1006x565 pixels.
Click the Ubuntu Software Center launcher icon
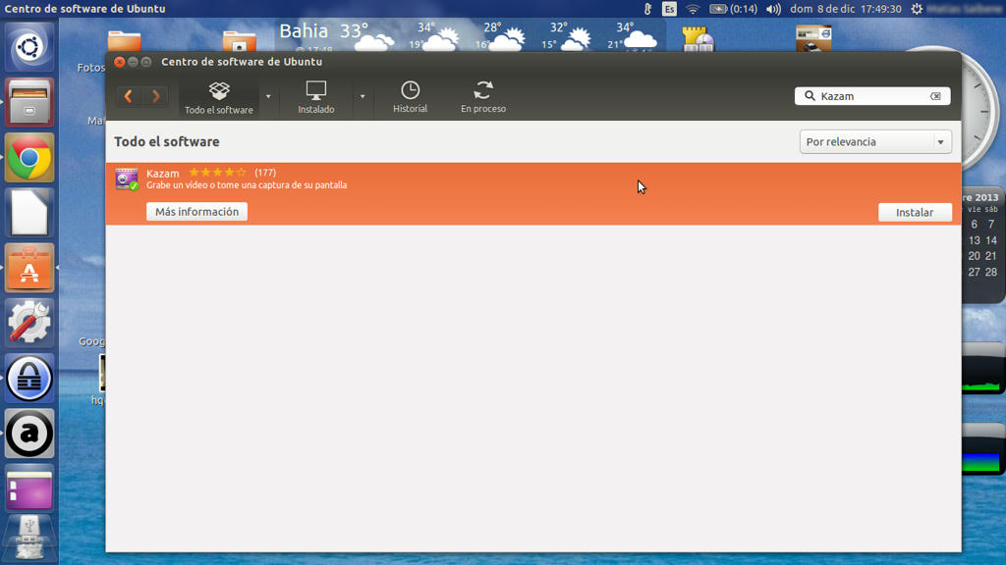pyautogui.click(x=29, y=268)
